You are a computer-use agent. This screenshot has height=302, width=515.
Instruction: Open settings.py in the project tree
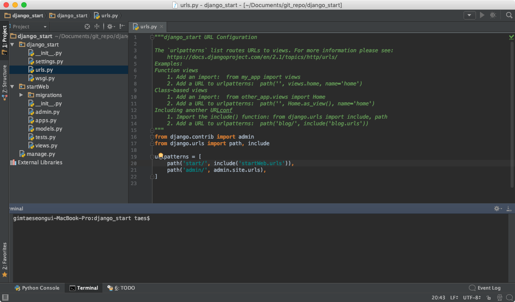coord(49,62)
